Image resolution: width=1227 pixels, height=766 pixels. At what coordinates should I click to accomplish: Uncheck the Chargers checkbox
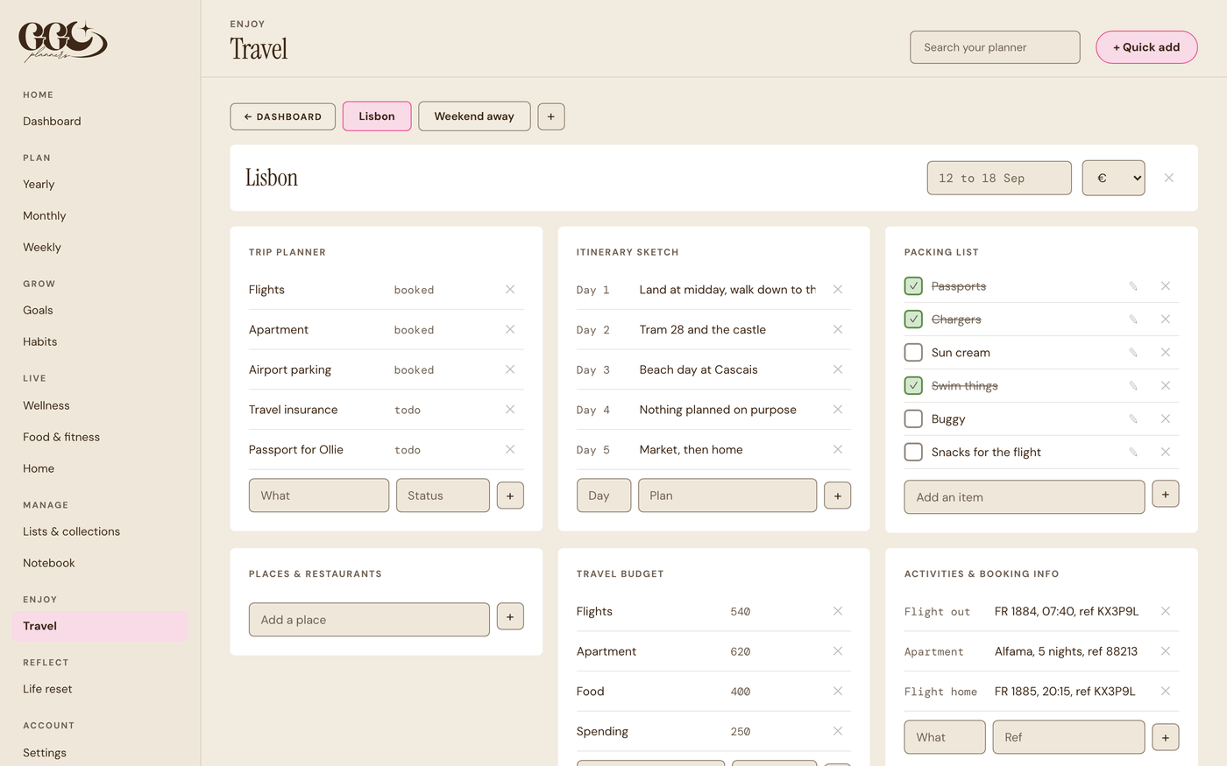[x=913, y=320]
